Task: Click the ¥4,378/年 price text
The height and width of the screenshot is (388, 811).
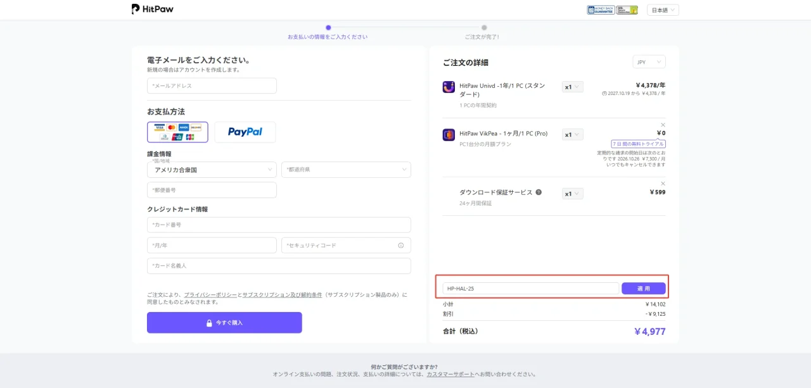Action: tap(650, 85)
